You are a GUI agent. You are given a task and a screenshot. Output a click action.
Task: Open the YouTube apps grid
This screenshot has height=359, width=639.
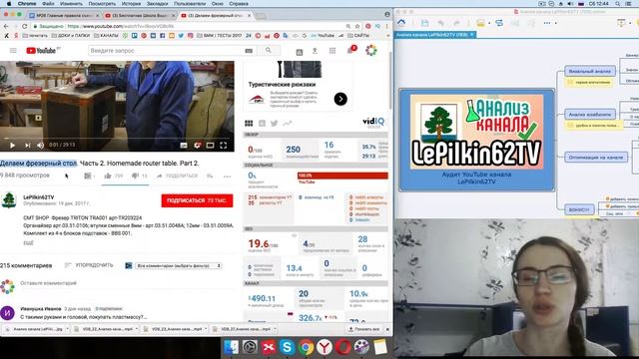332,51
